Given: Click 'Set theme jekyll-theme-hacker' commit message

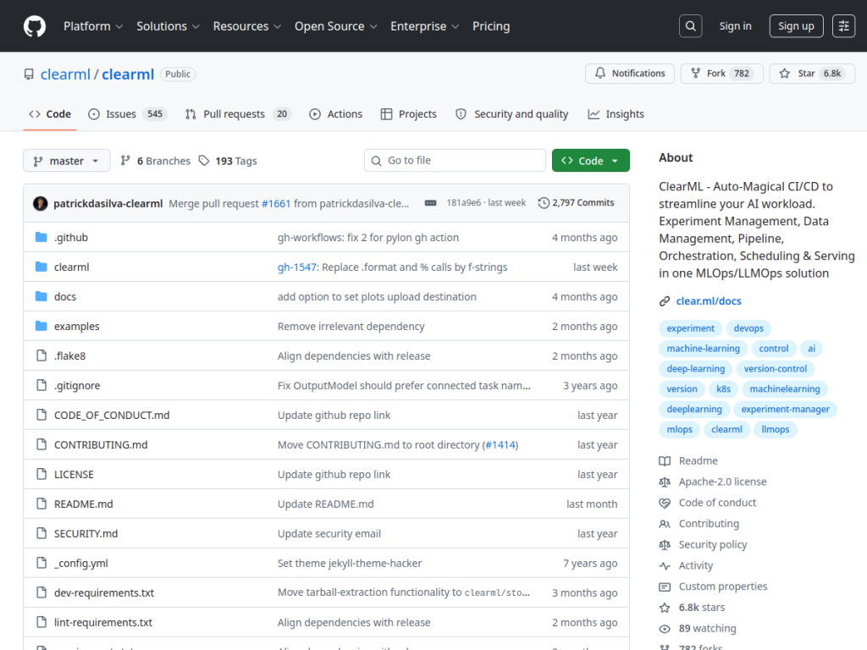Looking at the screenshot, I should point(350,563).
